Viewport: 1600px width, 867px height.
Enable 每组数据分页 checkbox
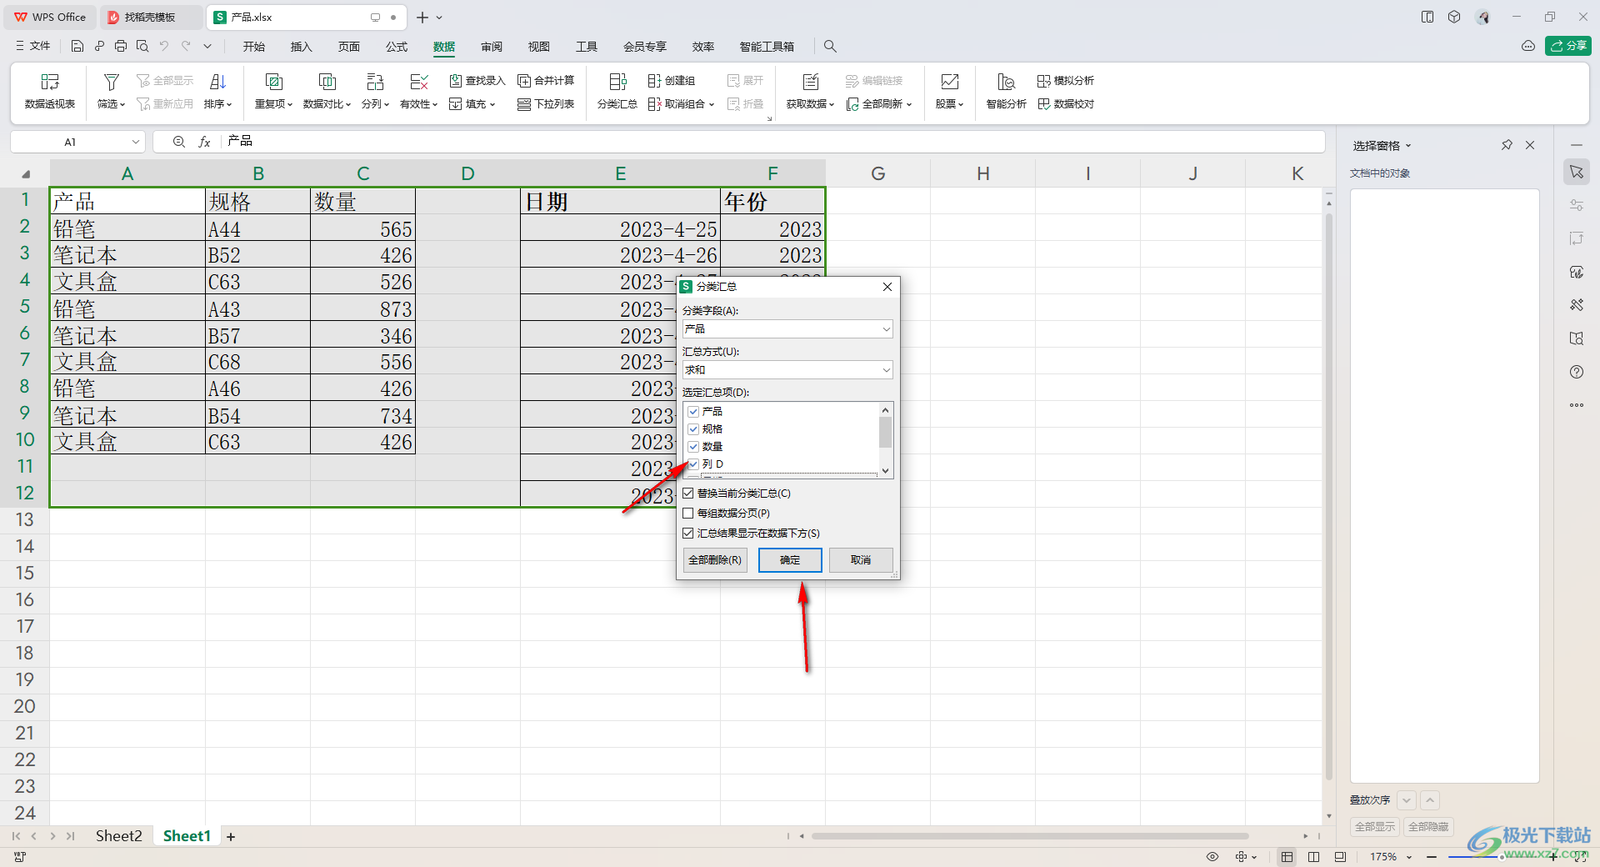pyautogui.click(x=688, y=514)
